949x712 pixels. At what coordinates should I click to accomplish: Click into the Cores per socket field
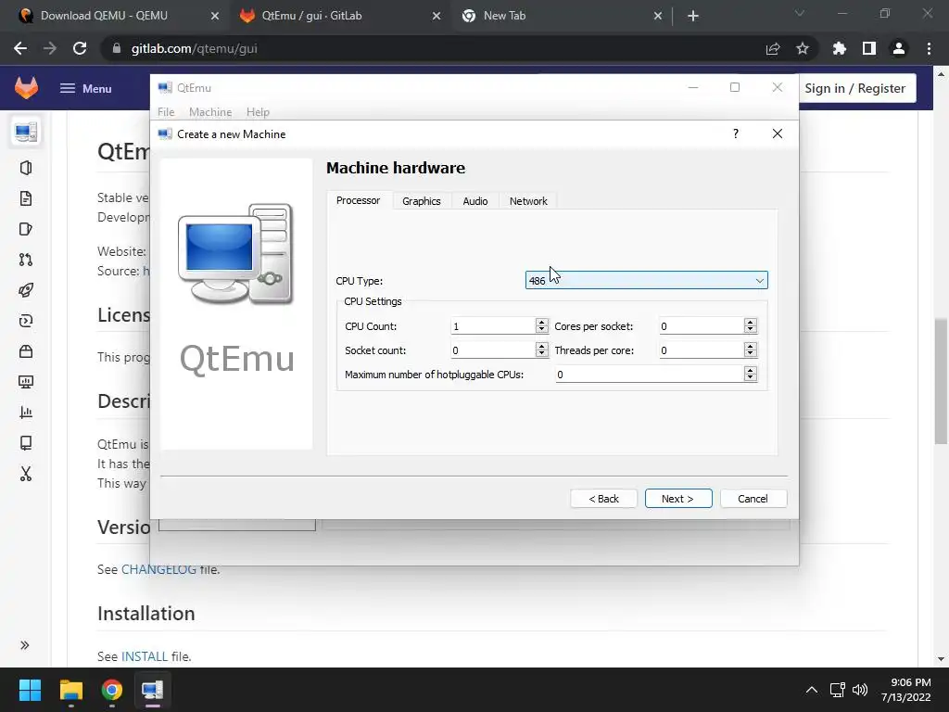pyautogui.click(x=701, y=326)
